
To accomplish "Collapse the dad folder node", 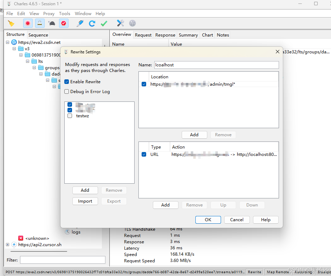I will [x=41, y=74].
